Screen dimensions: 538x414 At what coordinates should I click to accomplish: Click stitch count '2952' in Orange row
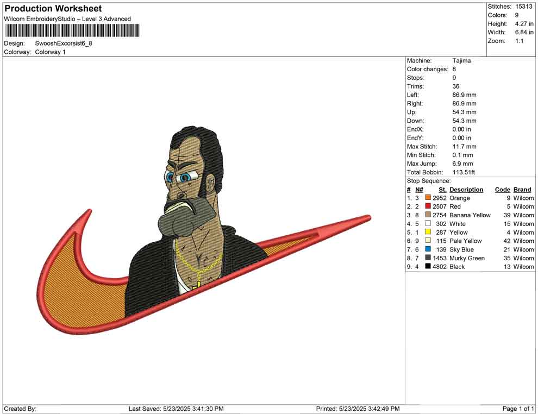440,198
